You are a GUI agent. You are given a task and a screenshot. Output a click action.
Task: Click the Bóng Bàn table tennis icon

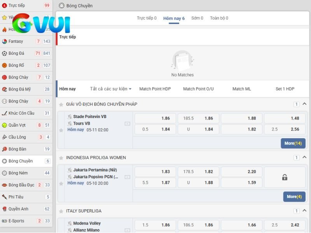[x=5, y=149]
